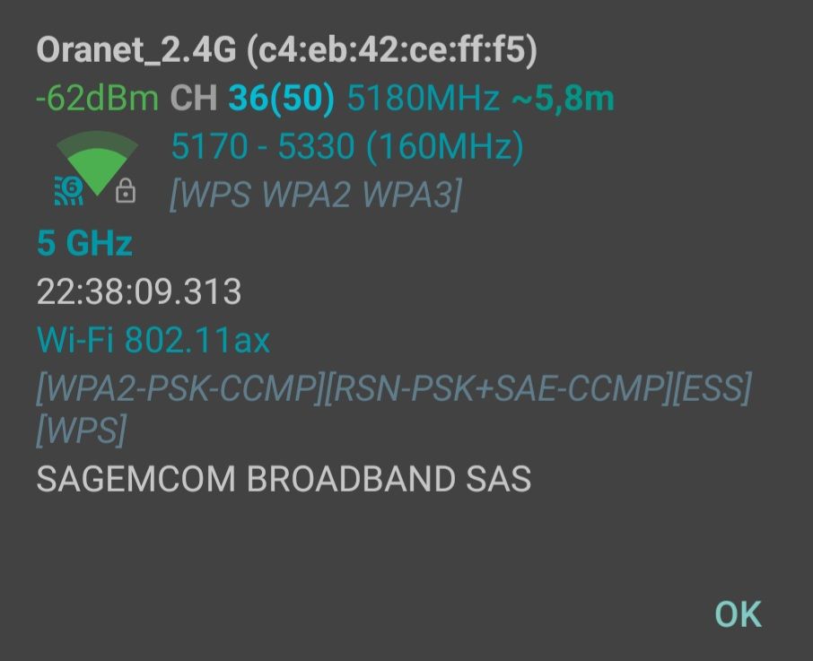Tap the 22:38:09.313 timestamp
This screenshot has width=813, height=661.
pyautogui.click(x=139, y=291)
